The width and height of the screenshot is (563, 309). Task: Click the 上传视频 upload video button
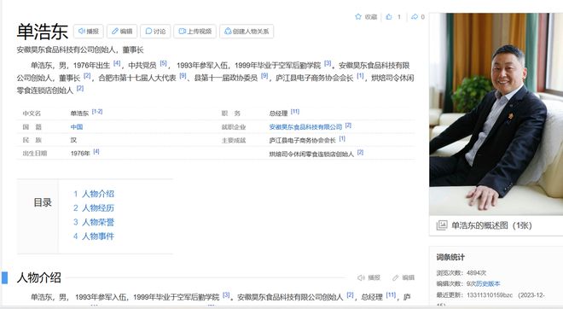pos(195,32)
